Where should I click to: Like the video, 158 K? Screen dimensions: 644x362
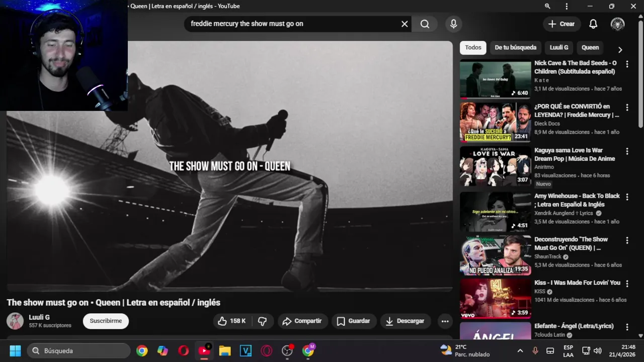231,321
